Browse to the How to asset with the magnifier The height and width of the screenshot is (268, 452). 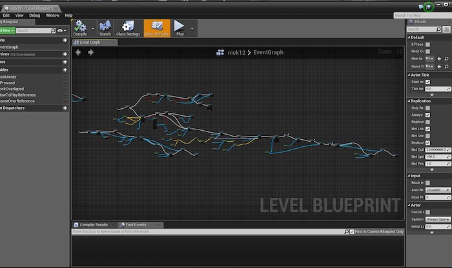446,59
